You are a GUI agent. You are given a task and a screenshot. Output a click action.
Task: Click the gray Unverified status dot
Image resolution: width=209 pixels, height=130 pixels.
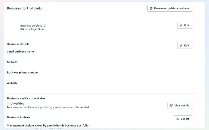(x=8, y=103)
